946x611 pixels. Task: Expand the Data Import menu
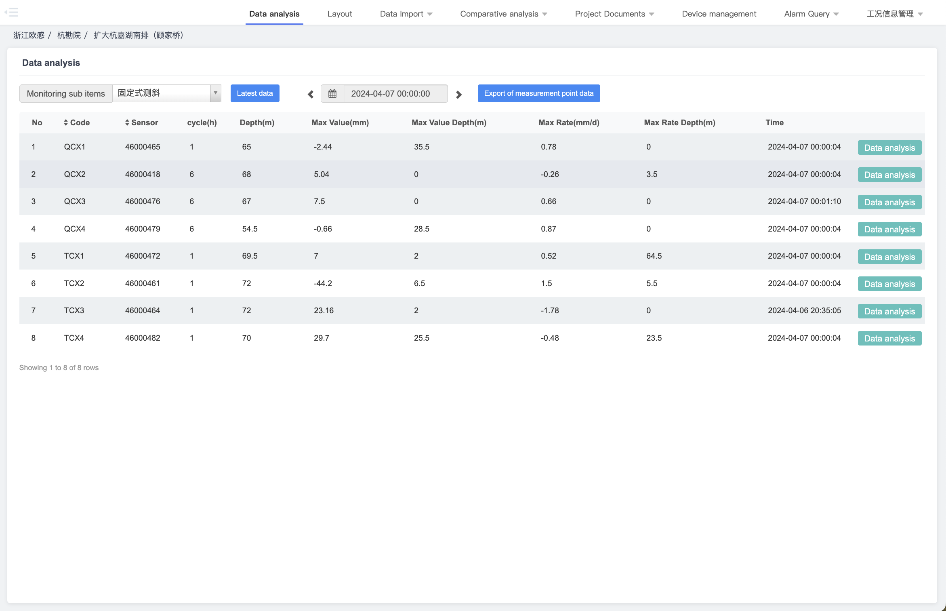tap(406, 14)
